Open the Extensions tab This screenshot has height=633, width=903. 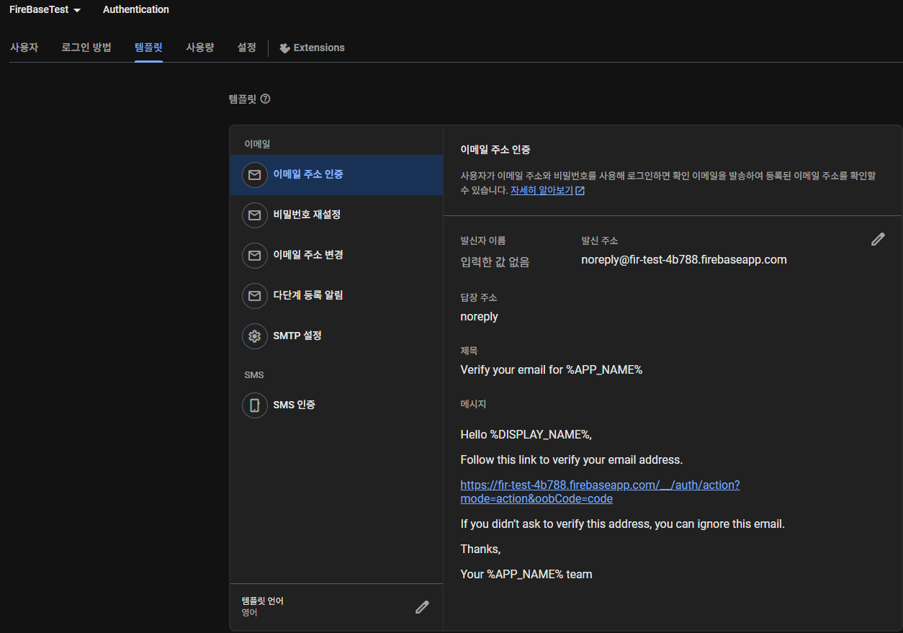(x=312, y=48)
